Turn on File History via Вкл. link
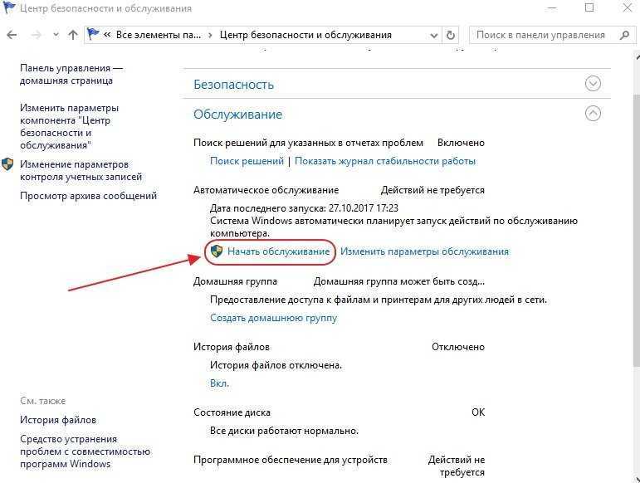The image size is (640, 483). click(x=219, y=383)
